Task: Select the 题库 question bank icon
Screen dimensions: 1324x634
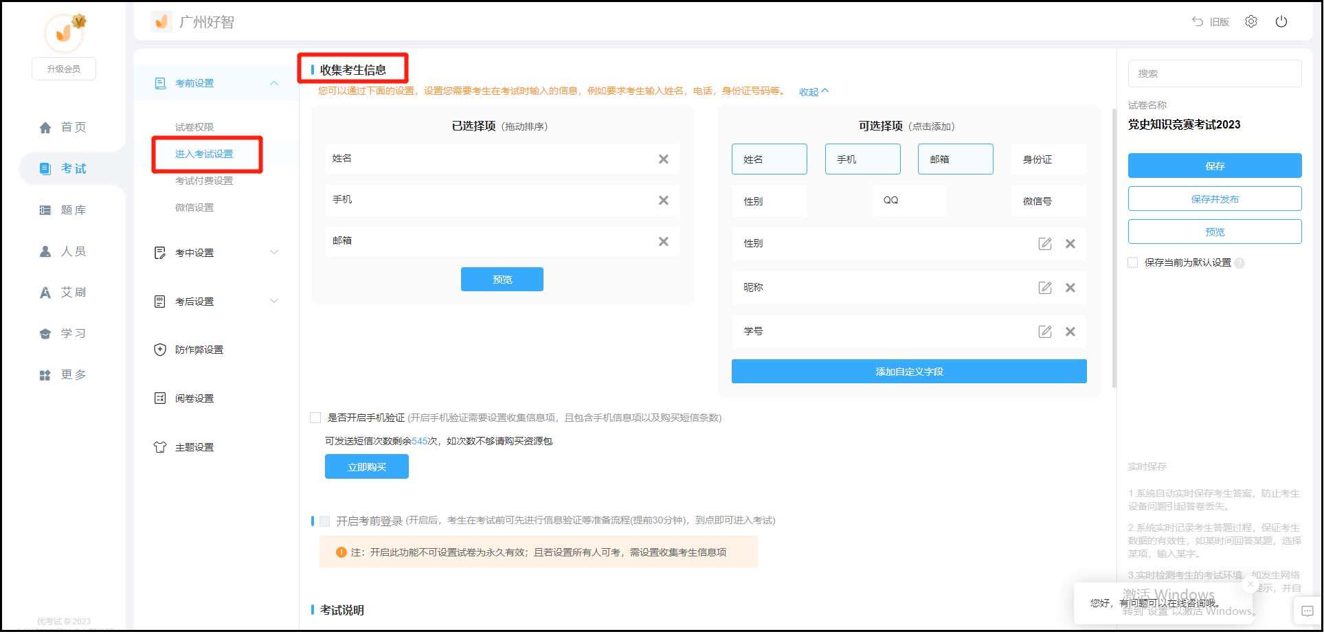Action: pos(45,210)
